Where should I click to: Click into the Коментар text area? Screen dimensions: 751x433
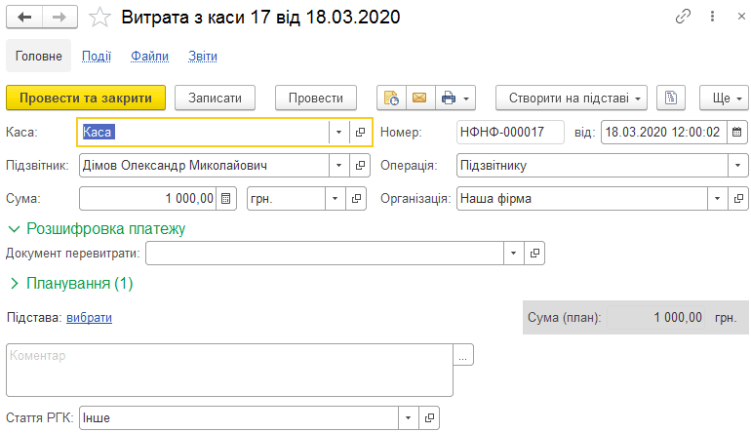click(x=229, y=370)
